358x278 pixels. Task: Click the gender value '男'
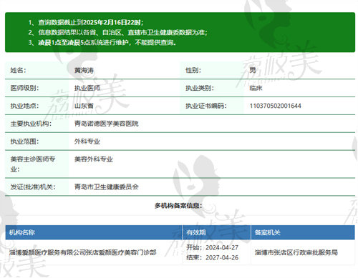(x=253, y=70)
